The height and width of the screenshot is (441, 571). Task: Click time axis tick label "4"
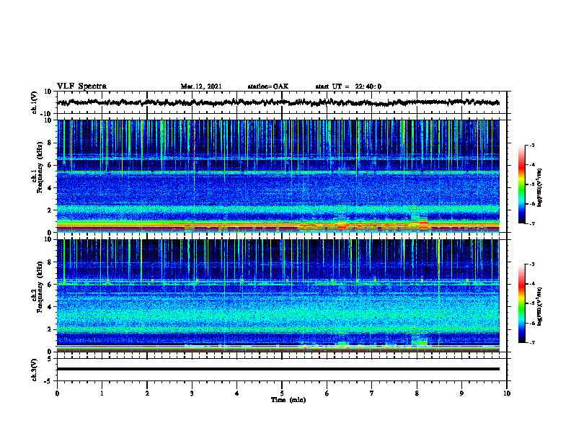237,393
